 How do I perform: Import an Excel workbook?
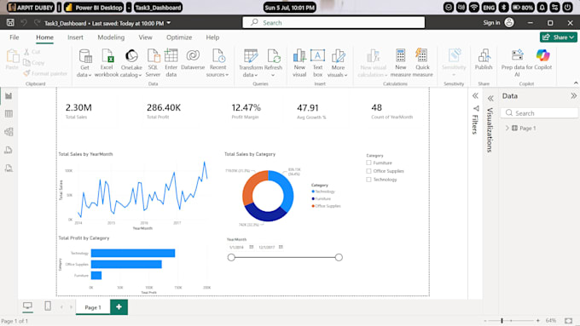(107, 63)
